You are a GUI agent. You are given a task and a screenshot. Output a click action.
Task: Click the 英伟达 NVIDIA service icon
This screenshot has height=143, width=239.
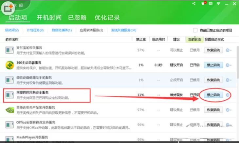9,110
